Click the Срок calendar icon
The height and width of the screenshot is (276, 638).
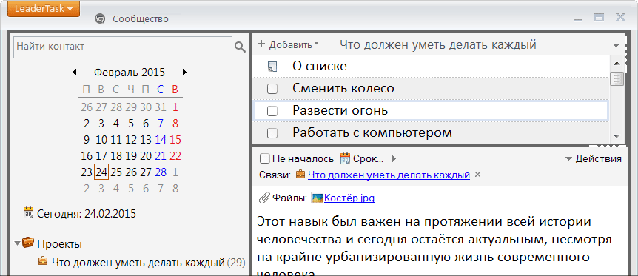345,158
